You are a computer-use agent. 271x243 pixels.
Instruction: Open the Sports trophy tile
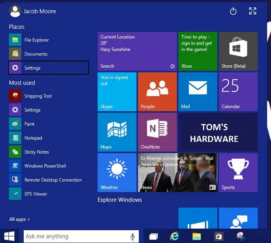click(x=238, y=173)
